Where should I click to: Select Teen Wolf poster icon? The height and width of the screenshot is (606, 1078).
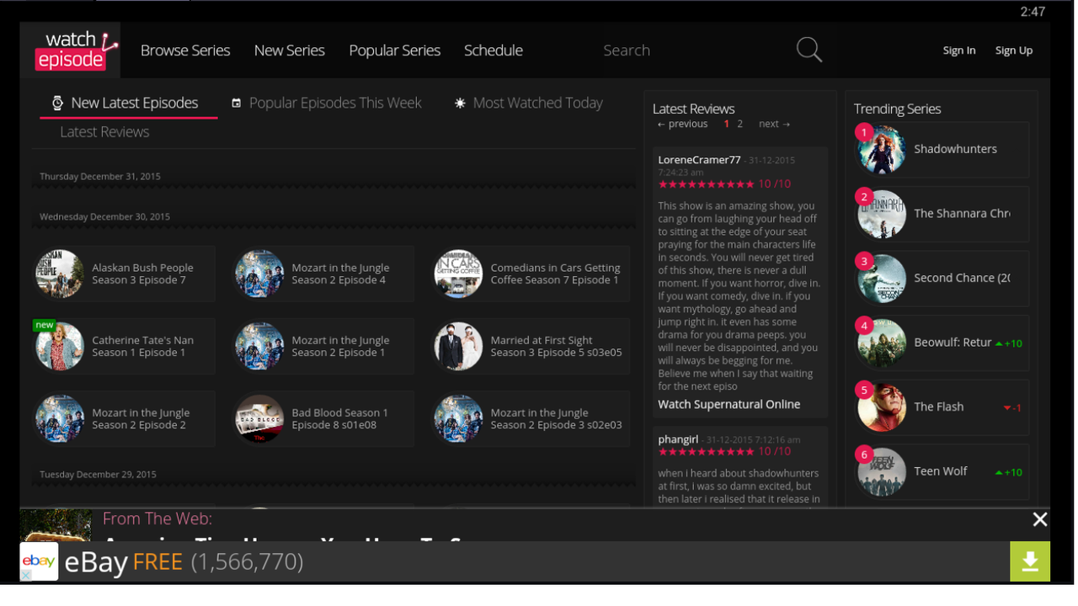[x=881, y=472]
